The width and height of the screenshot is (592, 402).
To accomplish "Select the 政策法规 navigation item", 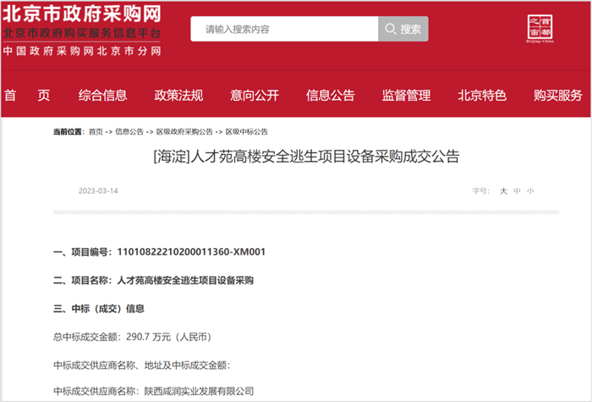I will coord(178,95).
